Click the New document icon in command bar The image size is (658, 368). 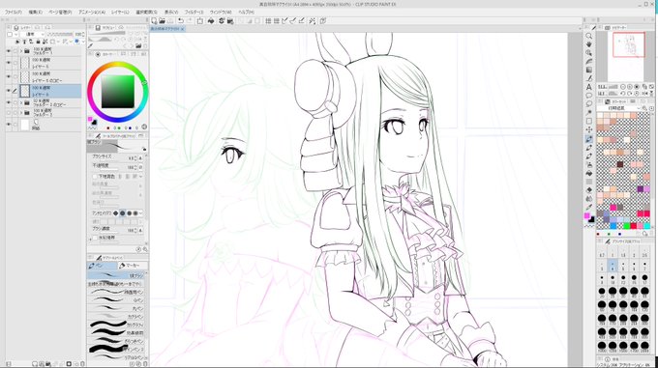coord(155,20)
